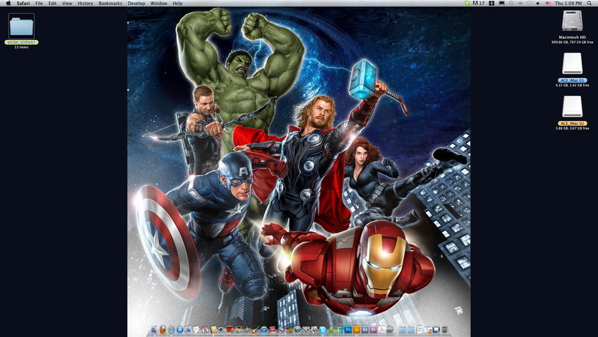Screen dimensions: 598x337
Task: Launch Illustrator from the Dock
Action: [x=356, y=329]
